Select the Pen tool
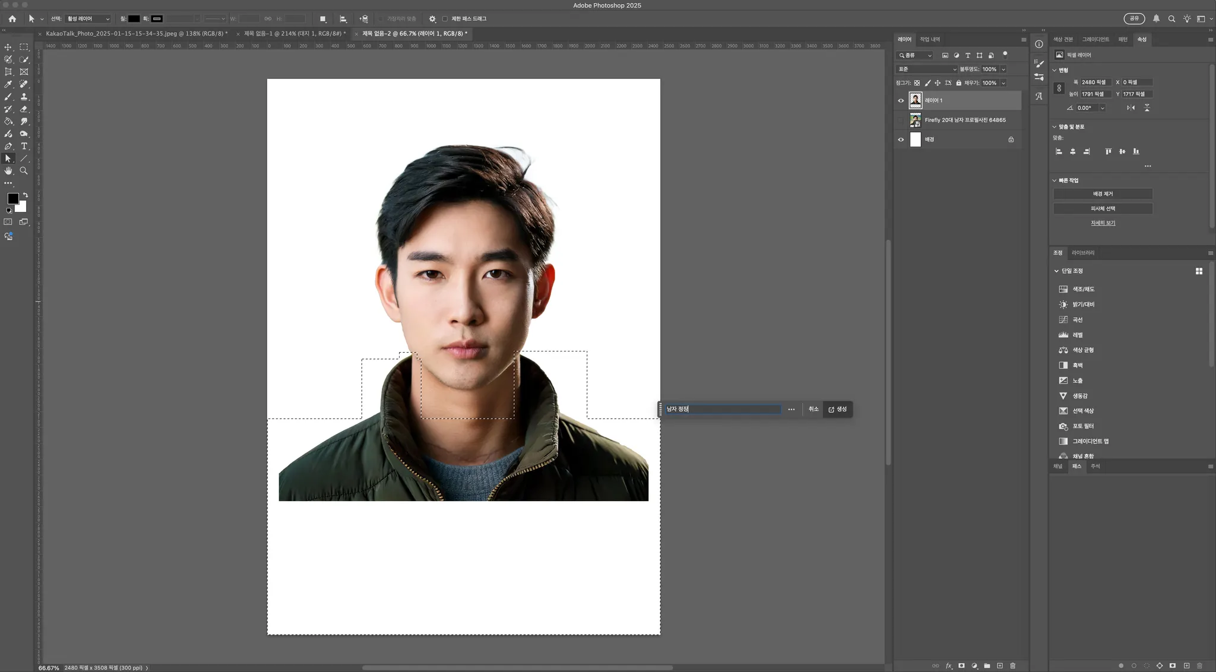Screen dimensions: 1216x672 pyautogui.click(x=8, y=146)
